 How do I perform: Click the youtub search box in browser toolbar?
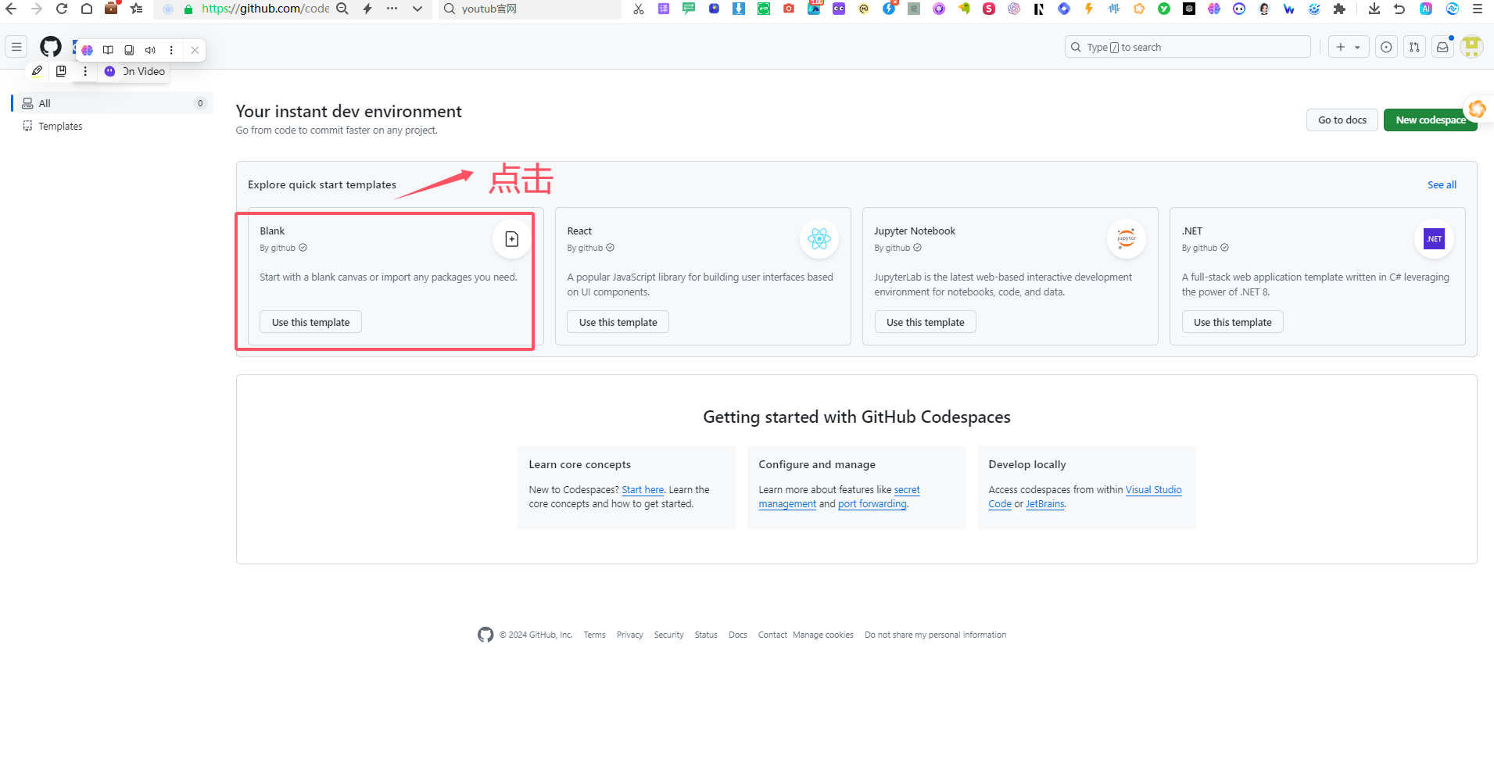[x=530, y=9]
